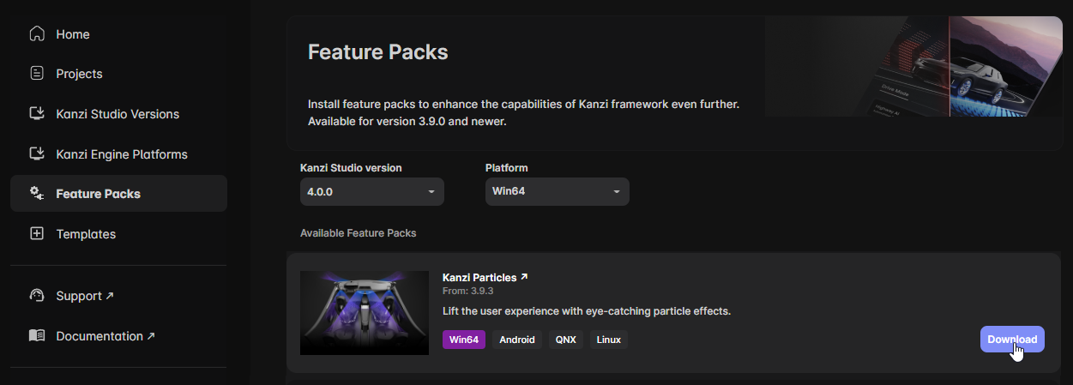Viewport: 1073px width, 385px height.
Task: Select the Android platform tag
Action: point(517,340)
